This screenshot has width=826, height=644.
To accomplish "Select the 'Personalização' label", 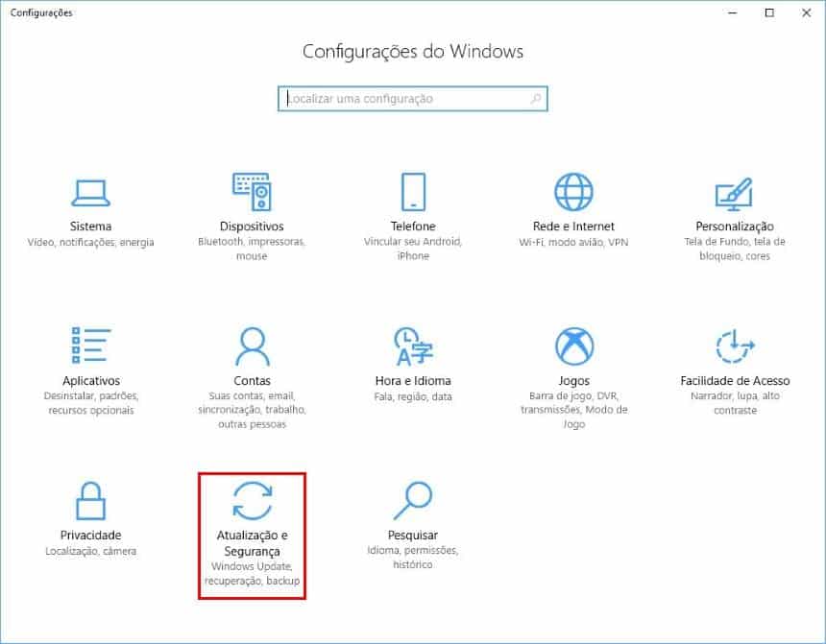I will point(735,227).
